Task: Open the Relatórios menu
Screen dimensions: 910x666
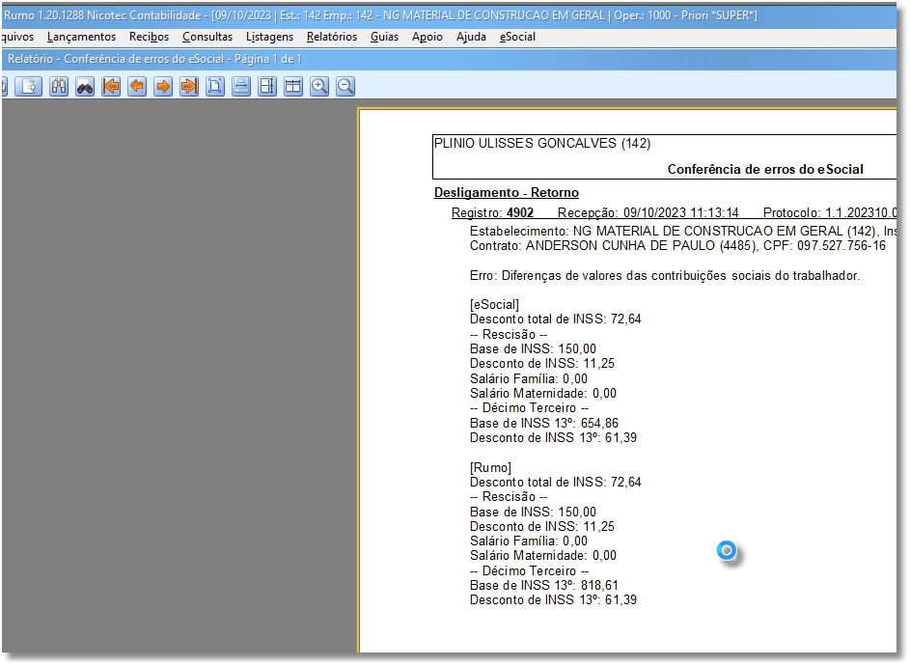Action: [x=332, y=37]
